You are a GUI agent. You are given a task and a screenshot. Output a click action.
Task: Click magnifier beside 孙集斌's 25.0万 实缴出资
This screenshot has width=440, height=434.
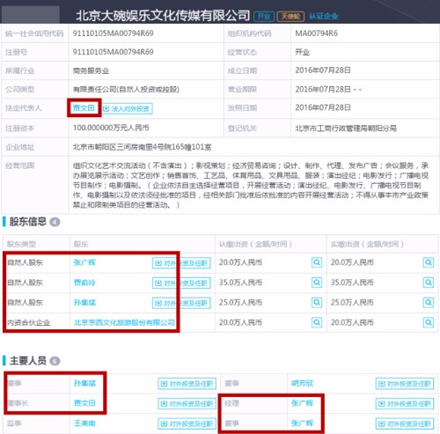pyautogui.click(x=429, y=303)
